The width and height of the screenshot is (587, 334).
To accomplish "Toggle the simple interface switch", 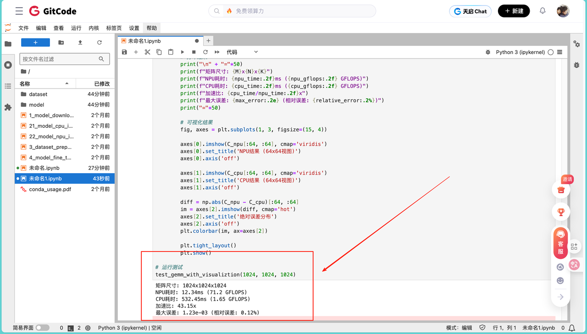I will coord(42,328).
